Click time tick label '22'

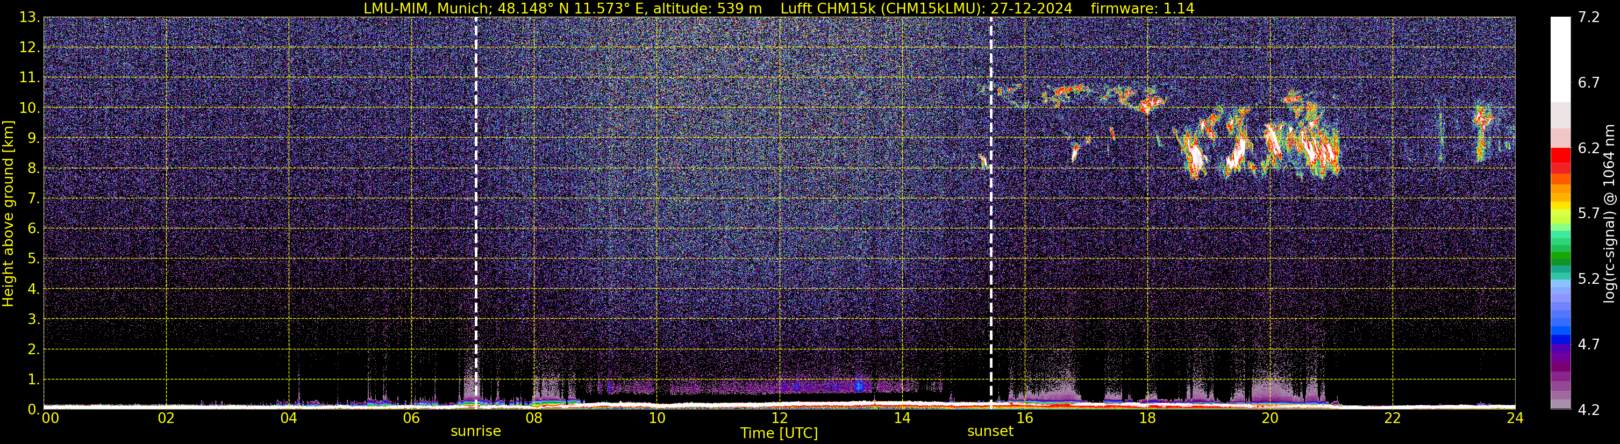click(1393, 418)
